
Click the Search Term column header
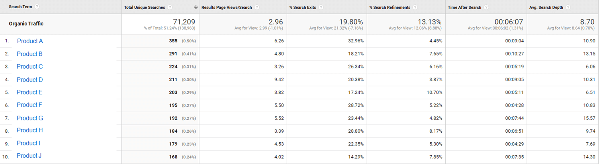pos(20,7)
